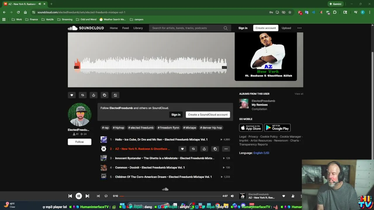374x210 pixels.
Task: Toggle shuffle in the player bar
Action: 98,196
